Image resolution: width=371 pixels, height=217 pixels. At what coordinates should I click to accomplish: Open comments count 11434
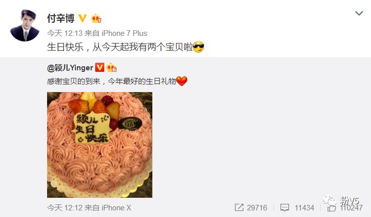pyautogui.click(x=305, y=208)
